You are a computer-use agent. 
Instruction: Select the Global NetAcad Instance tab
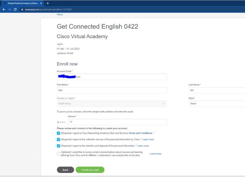click(x=22, y=3)
